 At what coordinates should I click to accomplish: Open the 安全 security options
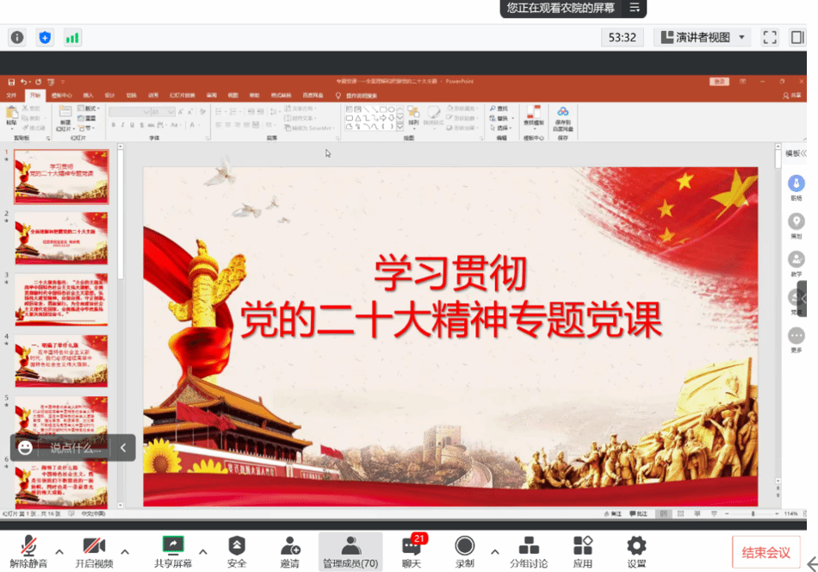tap(236, 551)
